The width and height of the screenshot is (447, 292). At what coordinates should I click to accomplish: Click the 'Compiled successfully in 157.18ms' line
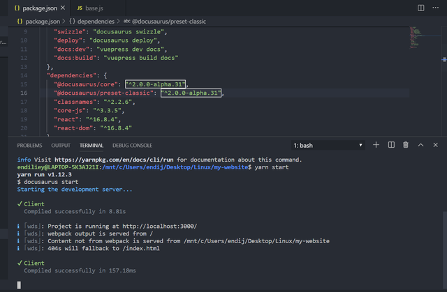[x=80, y=270]
